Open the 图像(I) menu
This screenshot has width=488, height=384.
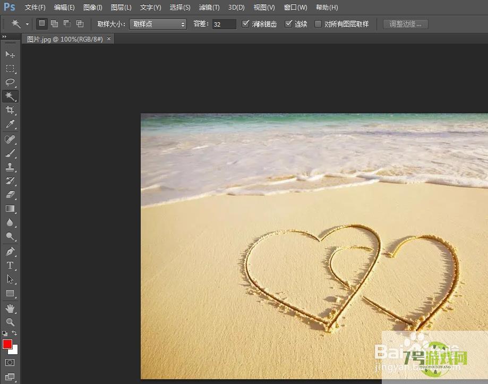click(93, 7)
